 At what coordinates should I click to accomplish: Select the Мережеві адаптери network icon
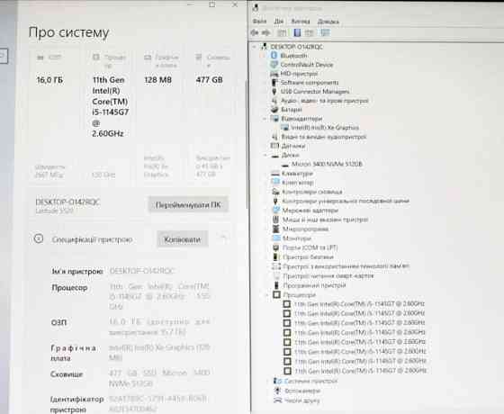[275, 210]
